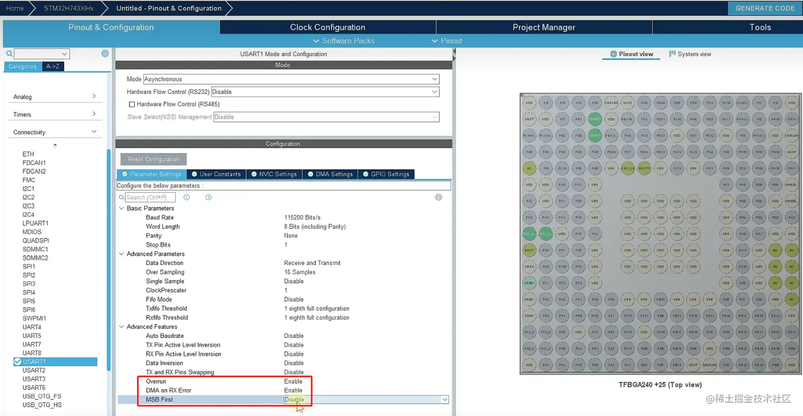
Task: Click the Reset Configuration button
Action: 153,159
